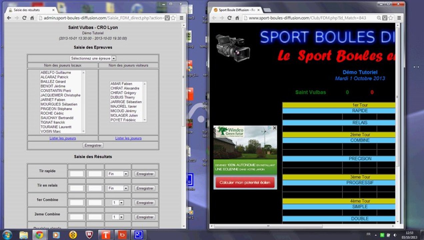
Task: Open new tab in Sport Boule Diffusion window
Action: (x=267, y=10)
